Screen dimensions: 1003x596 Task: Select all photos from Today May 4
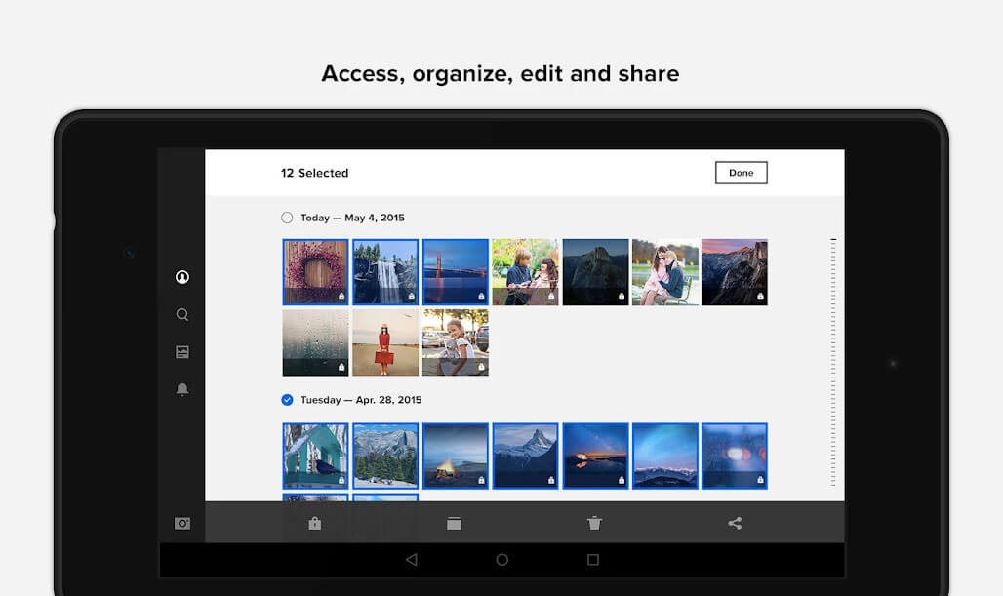[x=287, y=218]
